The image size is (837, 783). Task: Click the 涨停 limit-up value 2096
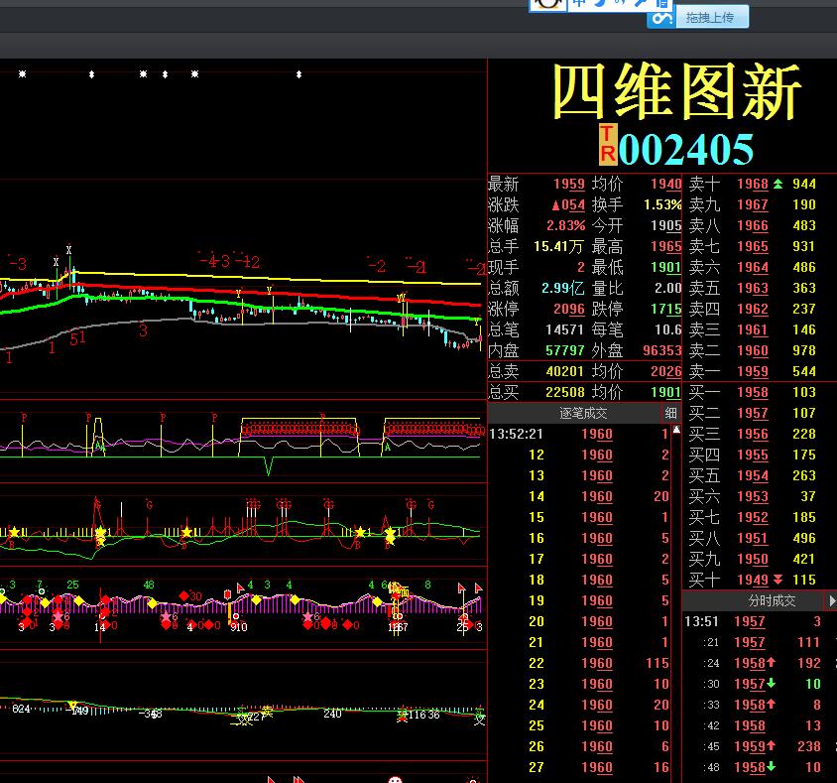pos(568,310)
